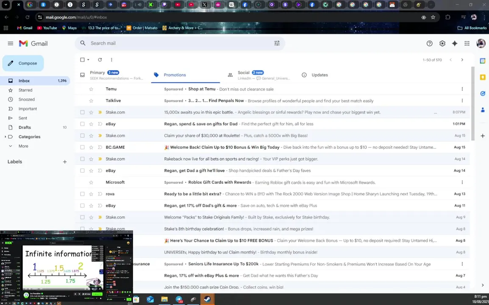Compose a new email
Screen dimensions: 489x305
click(23, 63)
